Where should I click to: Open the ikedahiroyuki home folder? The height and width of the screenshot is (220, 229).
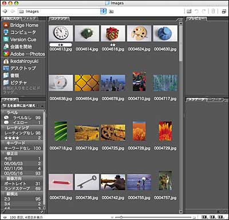(21, 61)
